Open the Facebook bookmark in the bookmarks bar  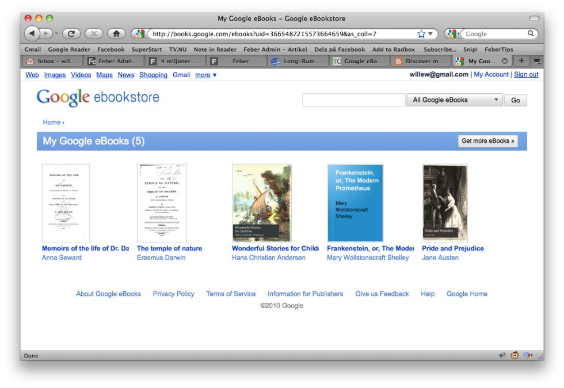(x=110, y=50)
